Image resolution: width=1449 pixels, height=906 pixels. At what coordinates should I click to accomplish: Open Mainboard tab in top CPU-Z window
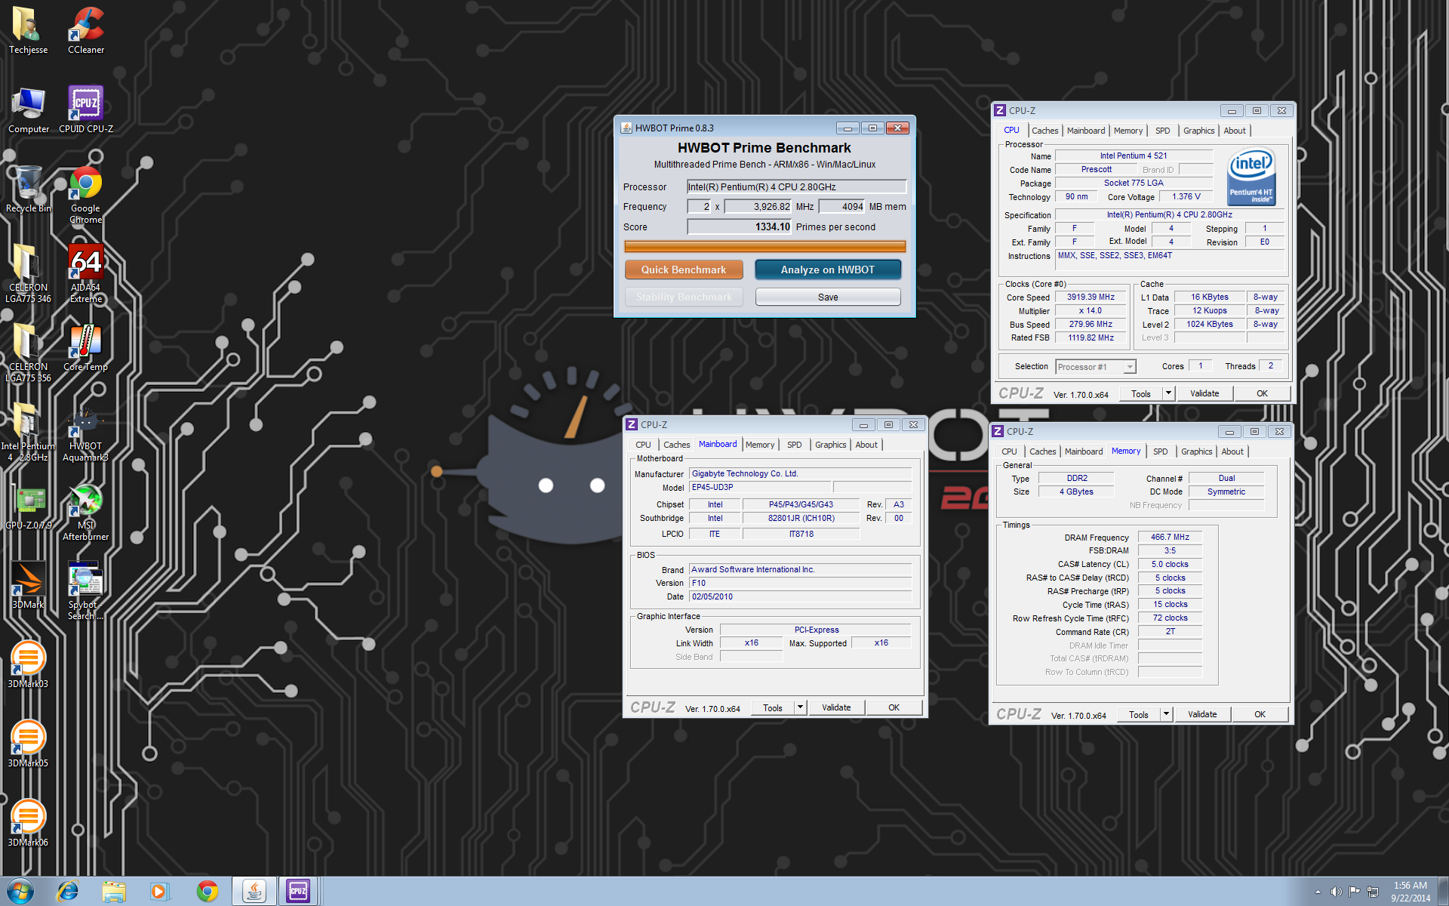coord(1086,131)
